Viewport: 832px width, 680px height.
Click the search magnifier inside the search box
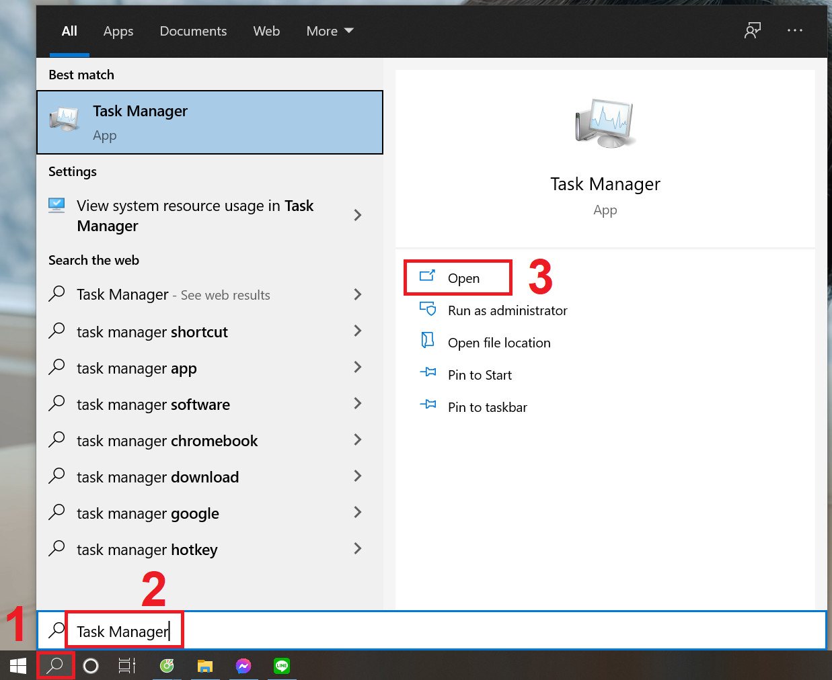[x=56, y=630]
